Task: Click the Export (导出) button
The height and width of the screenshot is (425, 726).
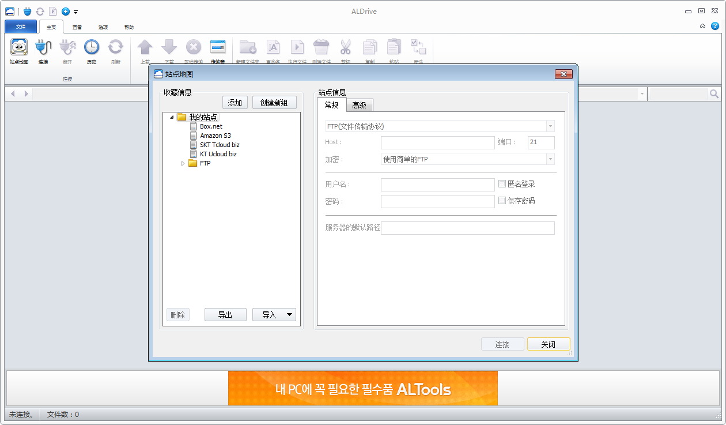Action: pyautogui.click(x=225, y=315)
